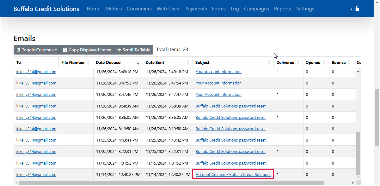Screen dimensions: 380x186
Task: Sort by File Number column arrows
Action: [x=88, y=62]
